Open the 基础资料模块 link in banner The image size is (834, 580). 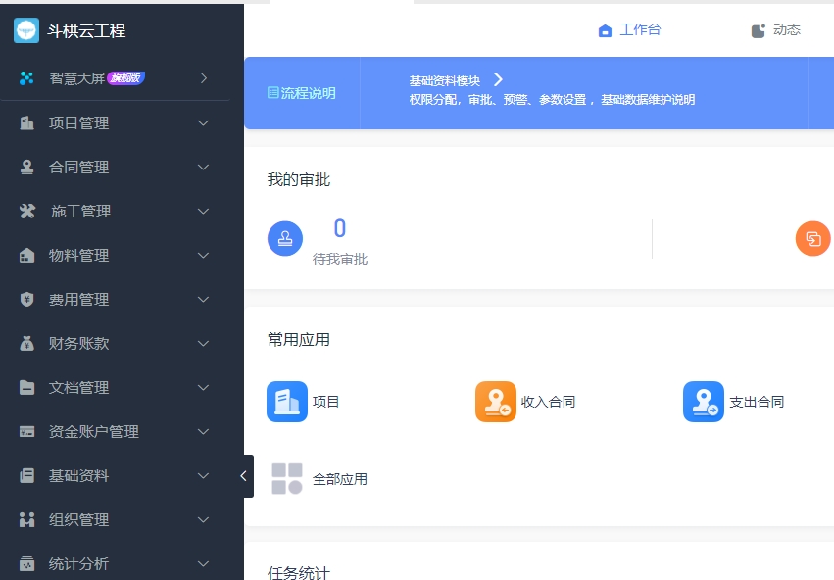tap(456, 80)
